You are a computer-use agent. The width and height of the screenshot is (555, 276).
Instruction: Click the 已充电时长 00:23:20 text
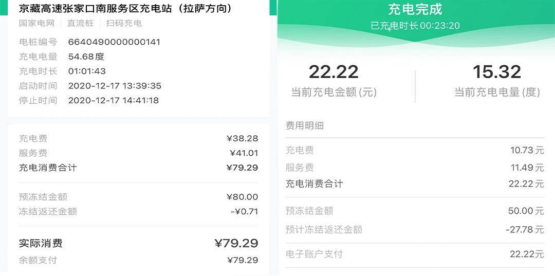(415, 25)
